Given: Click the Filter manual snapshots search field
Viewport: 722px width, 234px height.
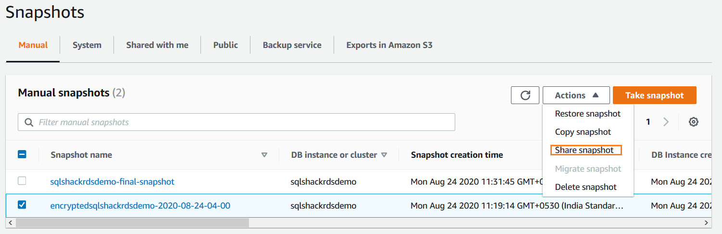Looking at the screenshot, I should coord(240,122).
